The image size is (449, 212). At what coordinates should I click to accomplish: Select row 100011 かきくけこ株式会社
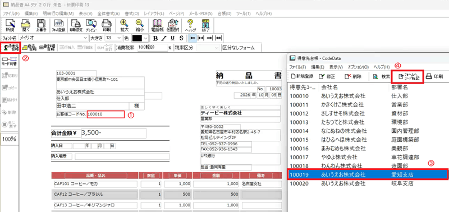point(368,105)
